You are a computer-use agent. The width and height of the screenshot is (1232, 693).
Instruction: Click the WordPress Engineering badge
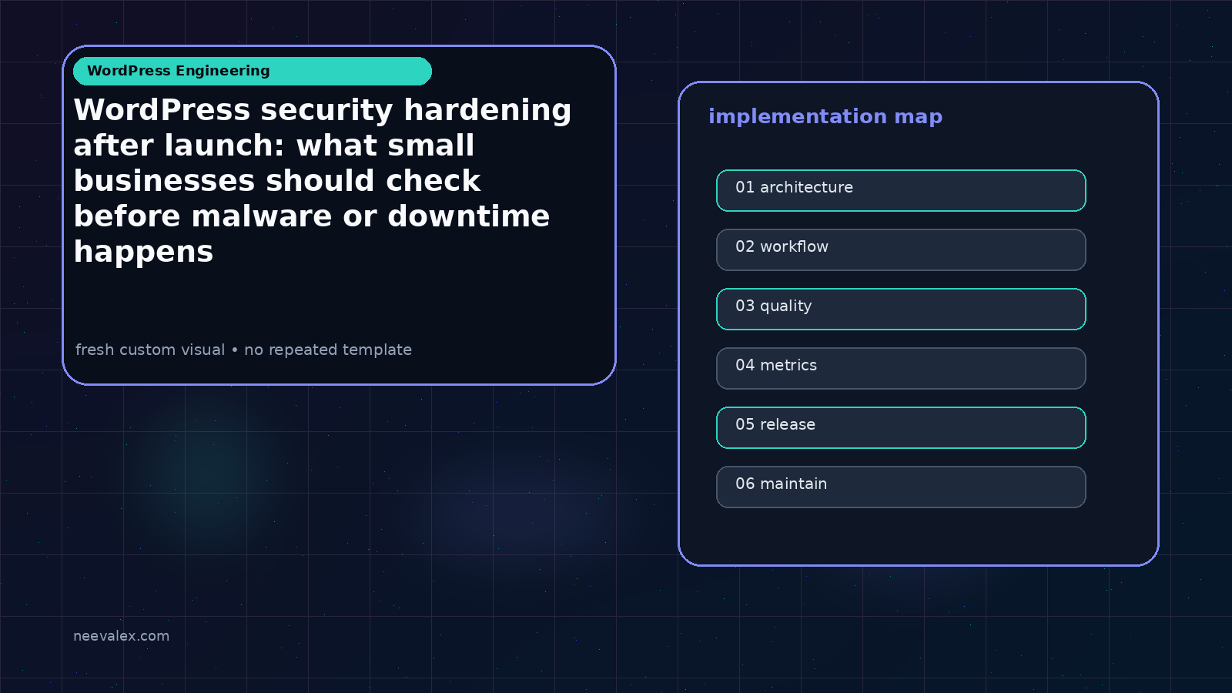253,71
